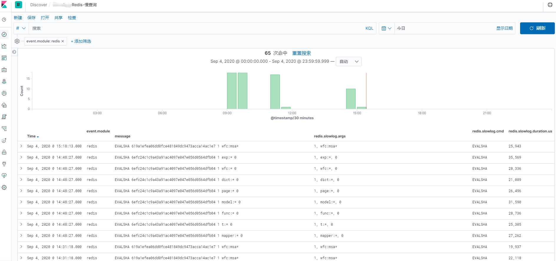Go to Discover breadcrumb
The width and height of the screenshot is (556, 261).
[x=39, y=5]
